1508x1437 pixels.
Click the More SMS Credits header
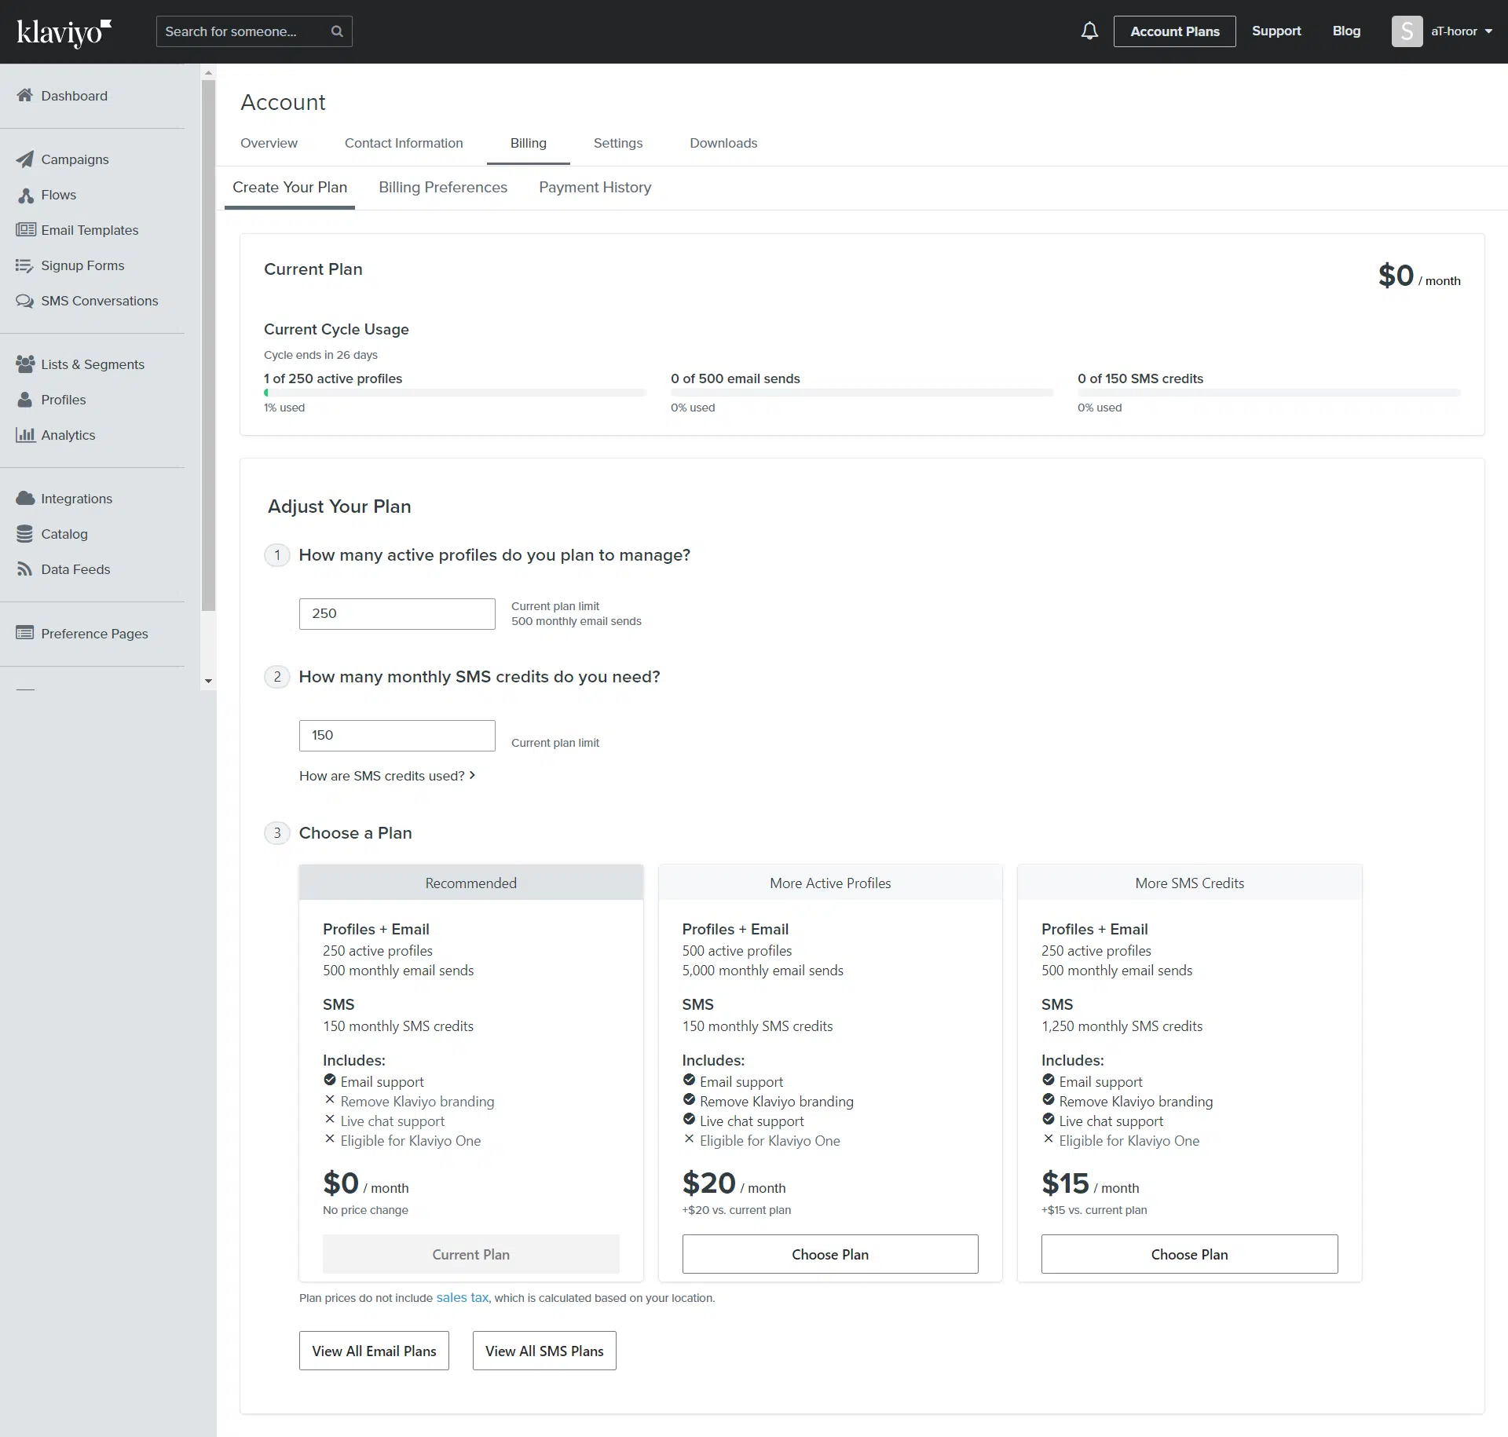(1189, 883)
